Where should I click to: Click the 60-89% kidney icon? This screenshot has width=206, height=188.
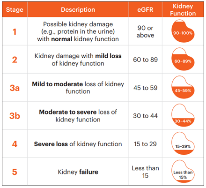pyautogui.click(x=183, y=59)
